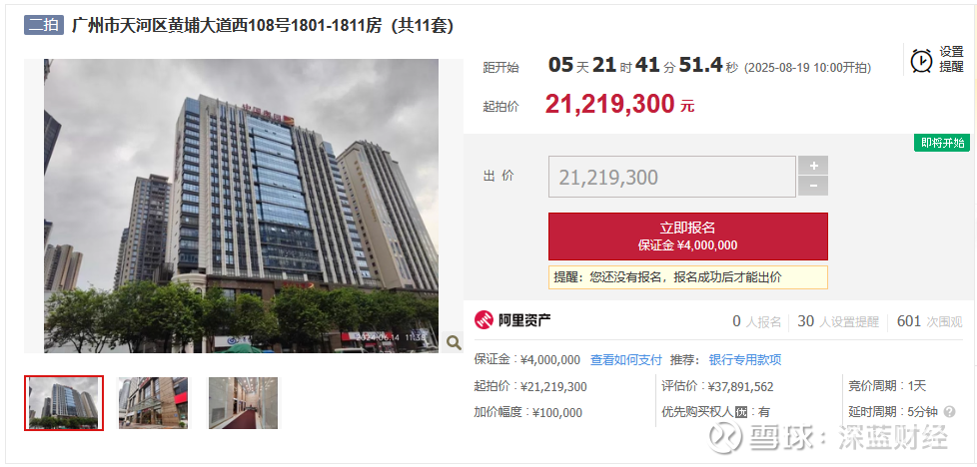Select the first building exterior thumbnail
Viewport: 977px width, 467px height.
64,403
